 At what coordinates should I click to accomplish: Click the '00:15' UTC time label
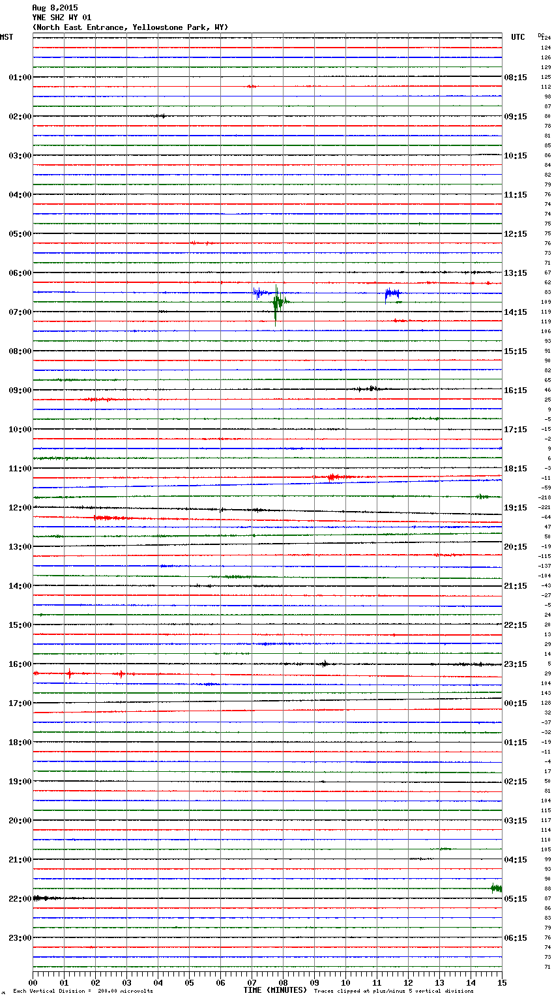(516, 703)
